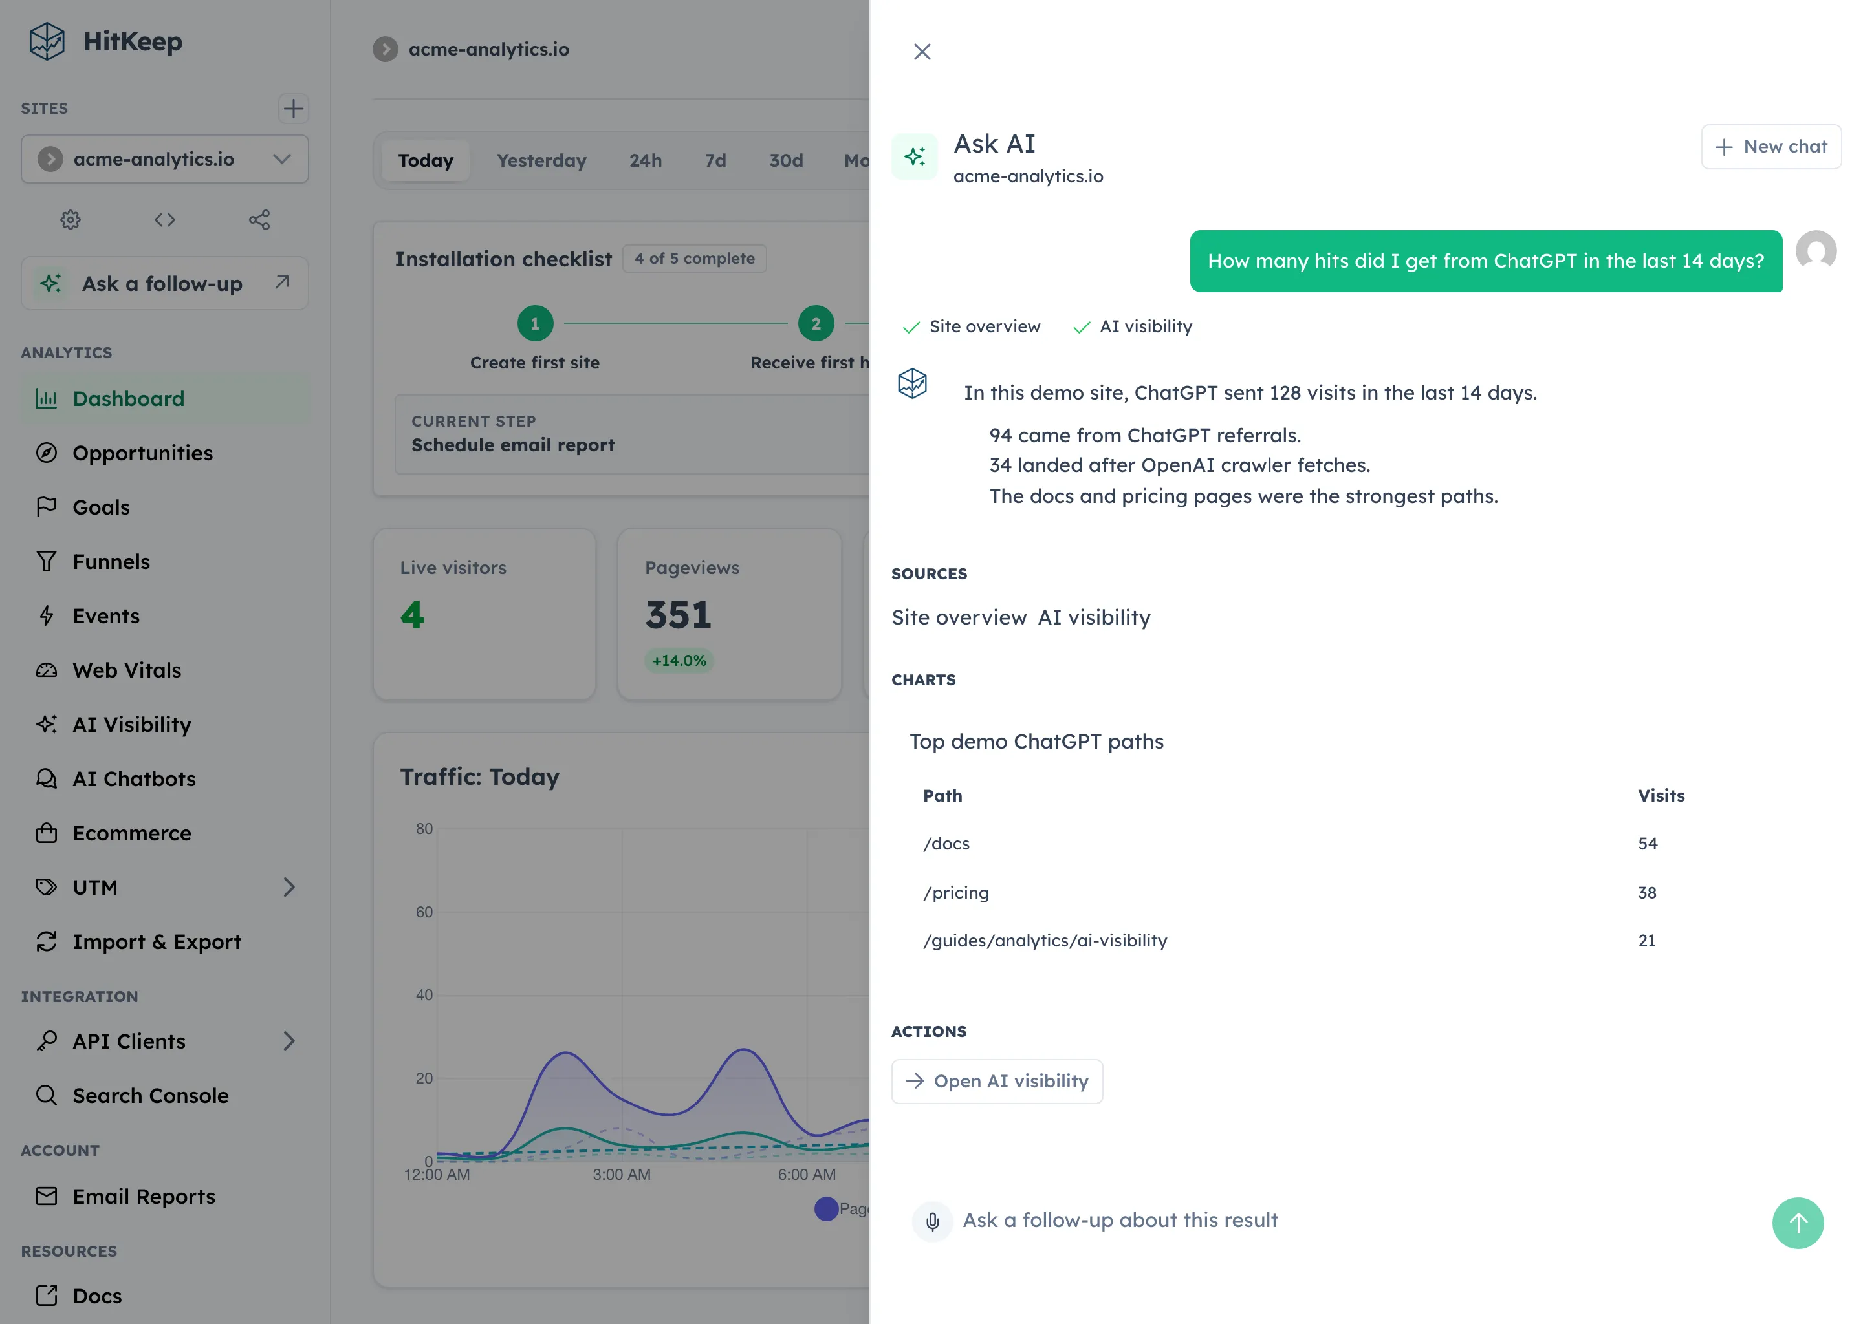Open the Events page
The height and width of the screenshot is (1324, 1863).
pyautogui.click(x=165, y=616)
